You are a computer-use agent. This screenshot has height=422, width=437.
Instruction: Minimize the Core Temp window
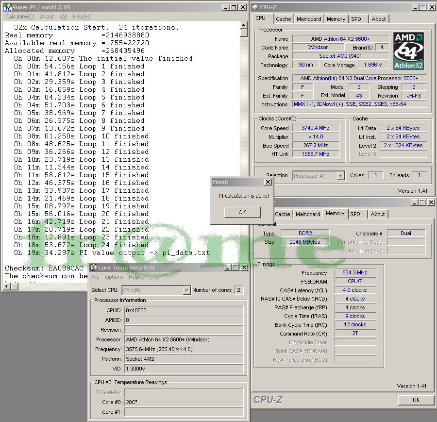pos(227,268)
